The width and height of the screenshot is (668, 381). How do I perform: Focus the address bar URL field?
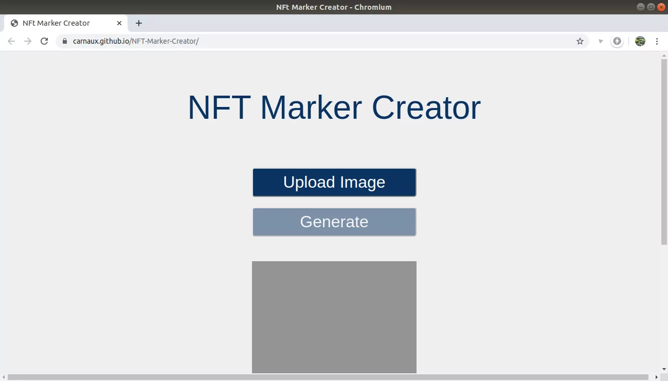click(309, 41)
